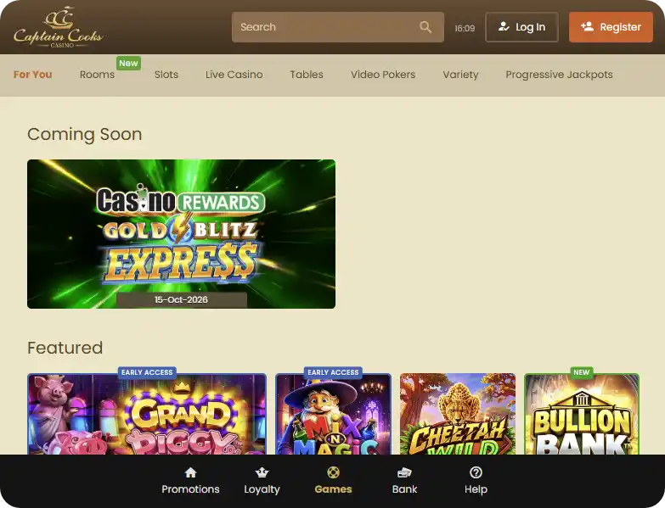Open the Cheetah Wild game thumbnail

[458, 415]
